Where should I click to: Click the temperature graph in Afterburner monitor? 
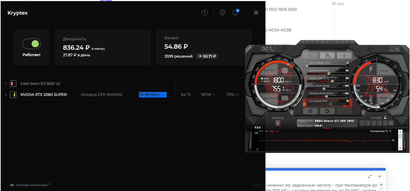(325, 141)
